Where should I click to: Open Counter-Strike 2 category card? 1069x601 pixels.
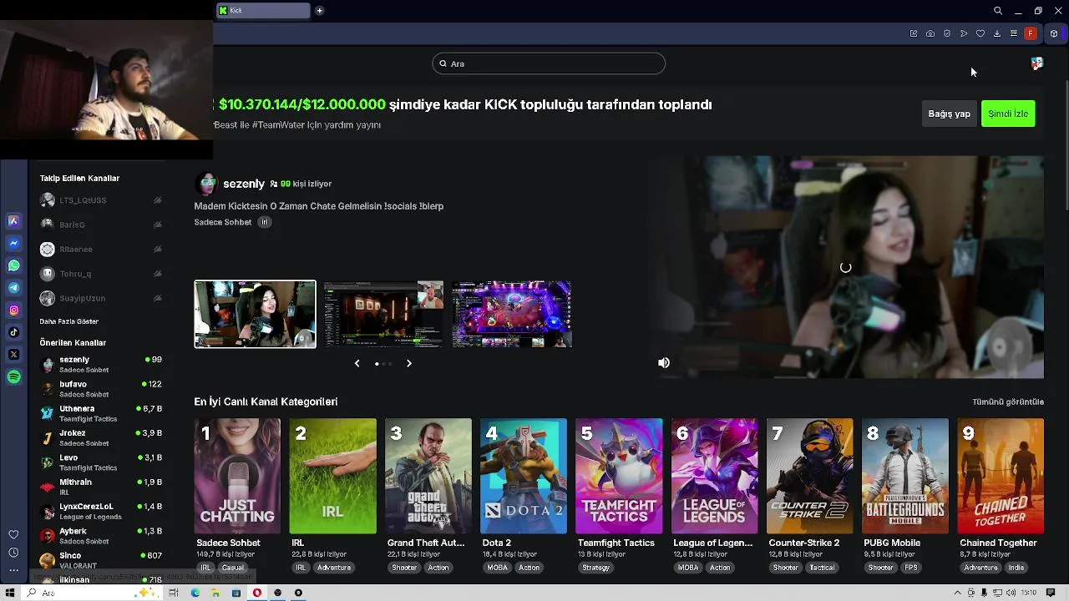[x=810, y=476]
